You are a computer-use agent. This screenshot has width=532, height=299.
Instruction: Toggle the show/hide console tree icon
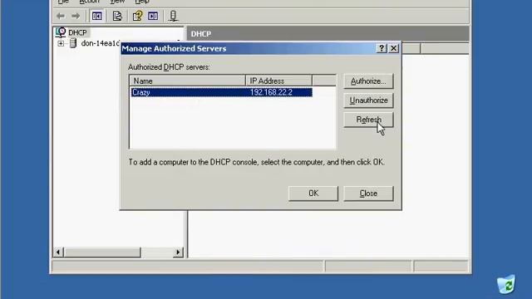97,16
